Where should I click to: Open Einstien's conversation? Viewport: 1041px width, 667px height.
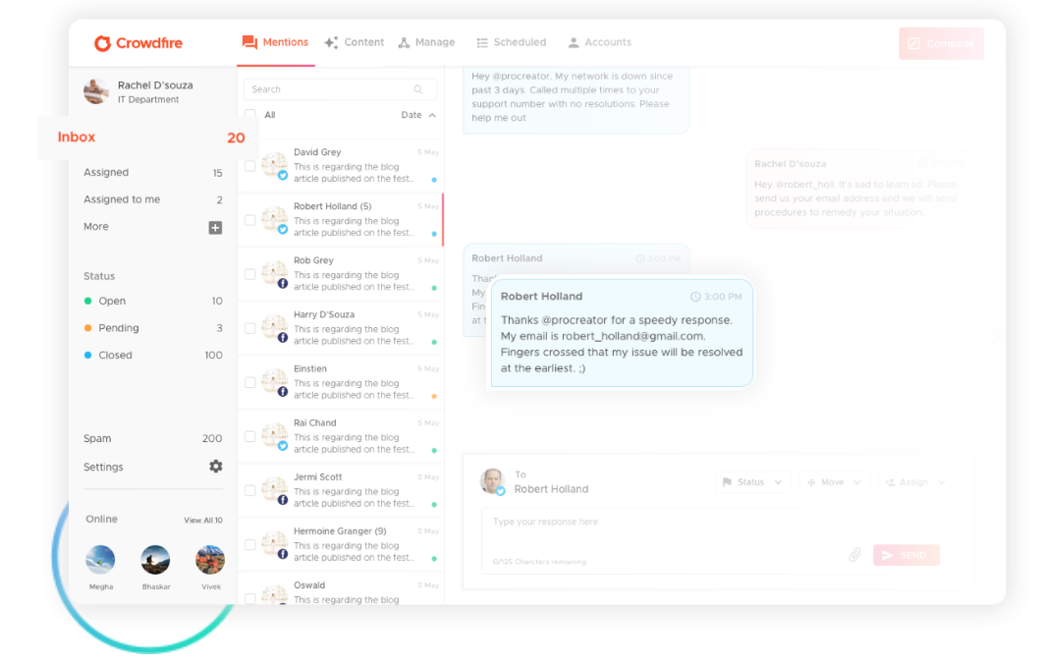pyautogui.click(x=341, y=383)
